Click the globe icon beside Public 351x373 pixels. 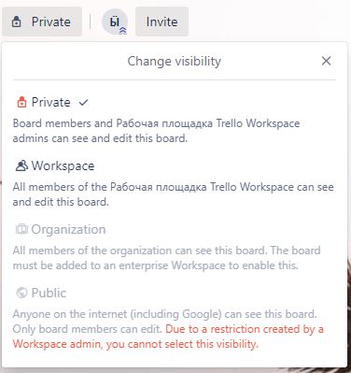21,293
